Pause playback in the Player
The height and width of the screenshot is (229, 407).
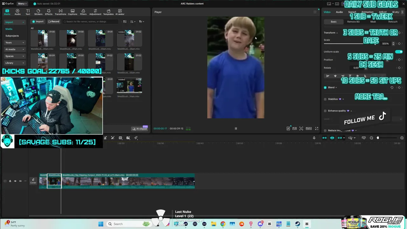click(236, 128)
